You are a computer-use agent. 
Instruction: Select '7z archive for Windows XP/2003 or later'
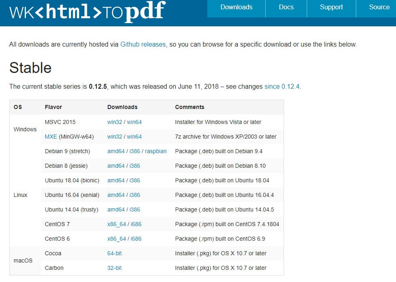(226, 137)
